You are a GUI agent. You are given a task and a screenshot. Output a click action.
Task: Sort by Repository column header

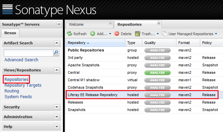pyautogui.click(x=95, y=43)
